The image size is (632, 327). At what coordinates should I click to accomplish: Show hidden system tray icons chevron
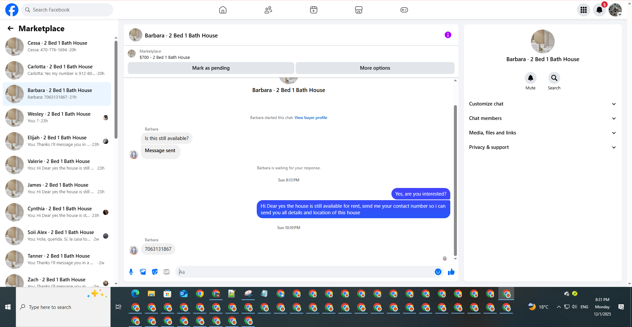click(559, 307)
